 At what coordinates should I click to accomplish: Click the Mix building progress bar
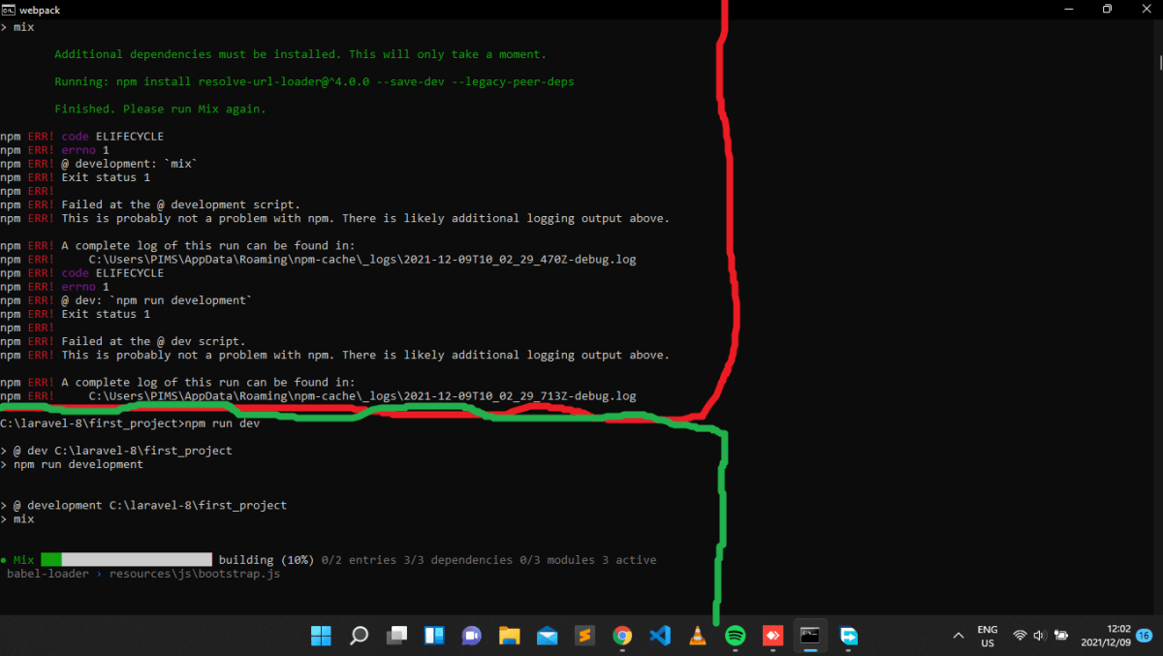[x=126, y=559]
